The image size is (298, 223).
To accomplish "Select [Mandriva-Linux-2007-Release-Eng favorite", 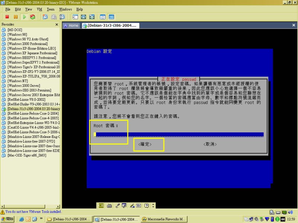I will (34, 137).
